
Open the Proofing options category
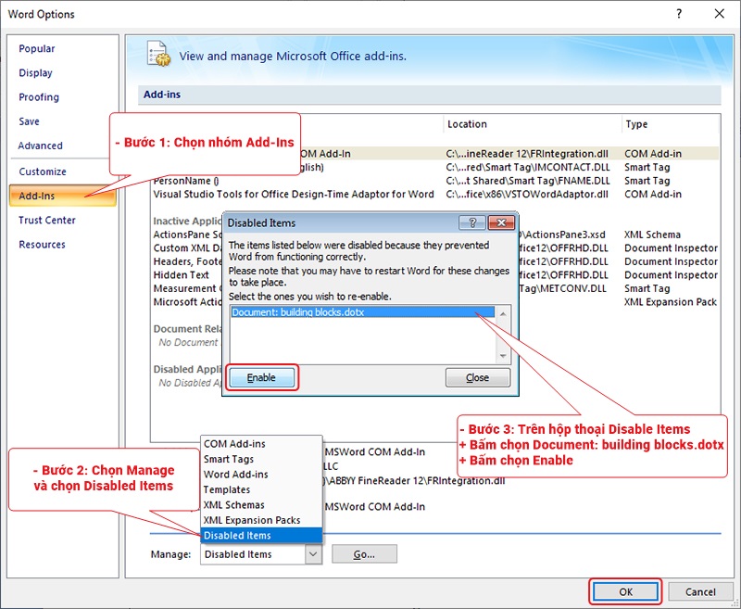click(39, 97)
